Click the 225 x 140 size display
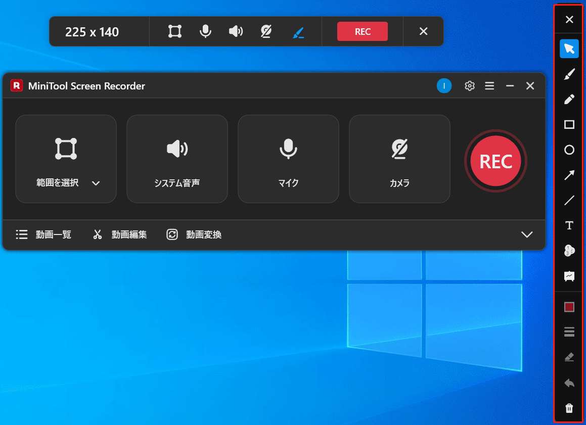 pyautogui.click(x=92, y=32)
